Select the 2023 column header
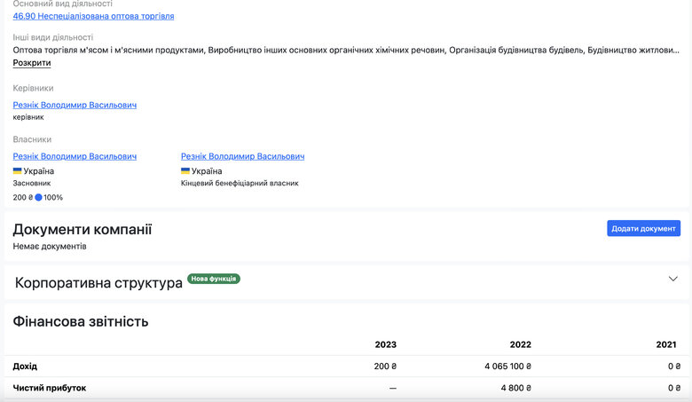692x402 pixels. tap(385, 344)
